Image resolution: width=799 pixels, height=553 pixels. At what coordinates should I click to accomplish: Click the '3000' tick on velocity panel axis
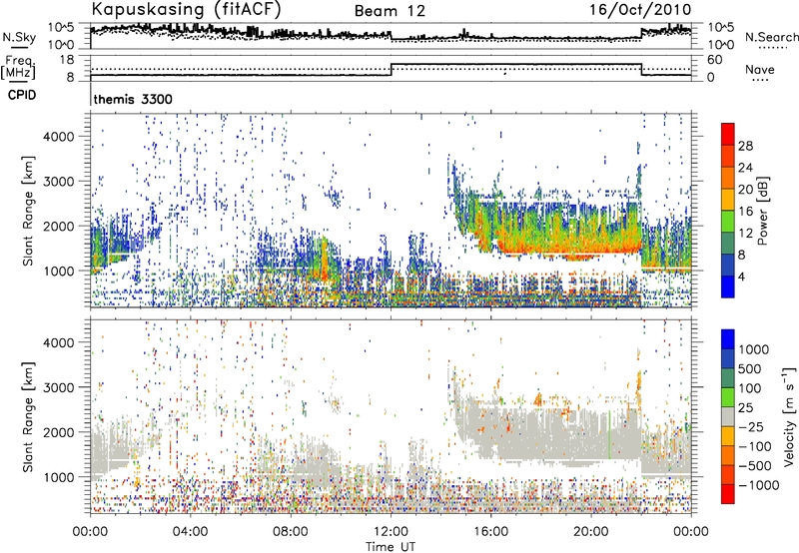59,387
